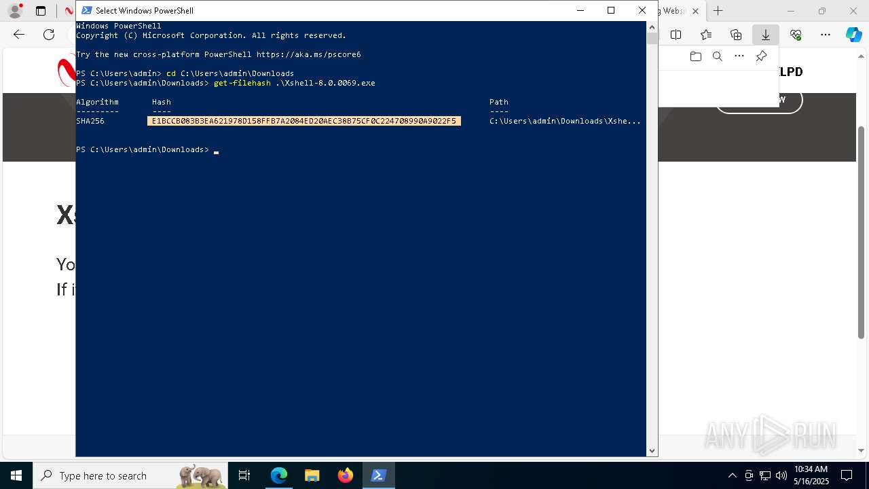Click the Hash column header
Image resolution: width=869 pixels, height=489 pixels.
162,102
